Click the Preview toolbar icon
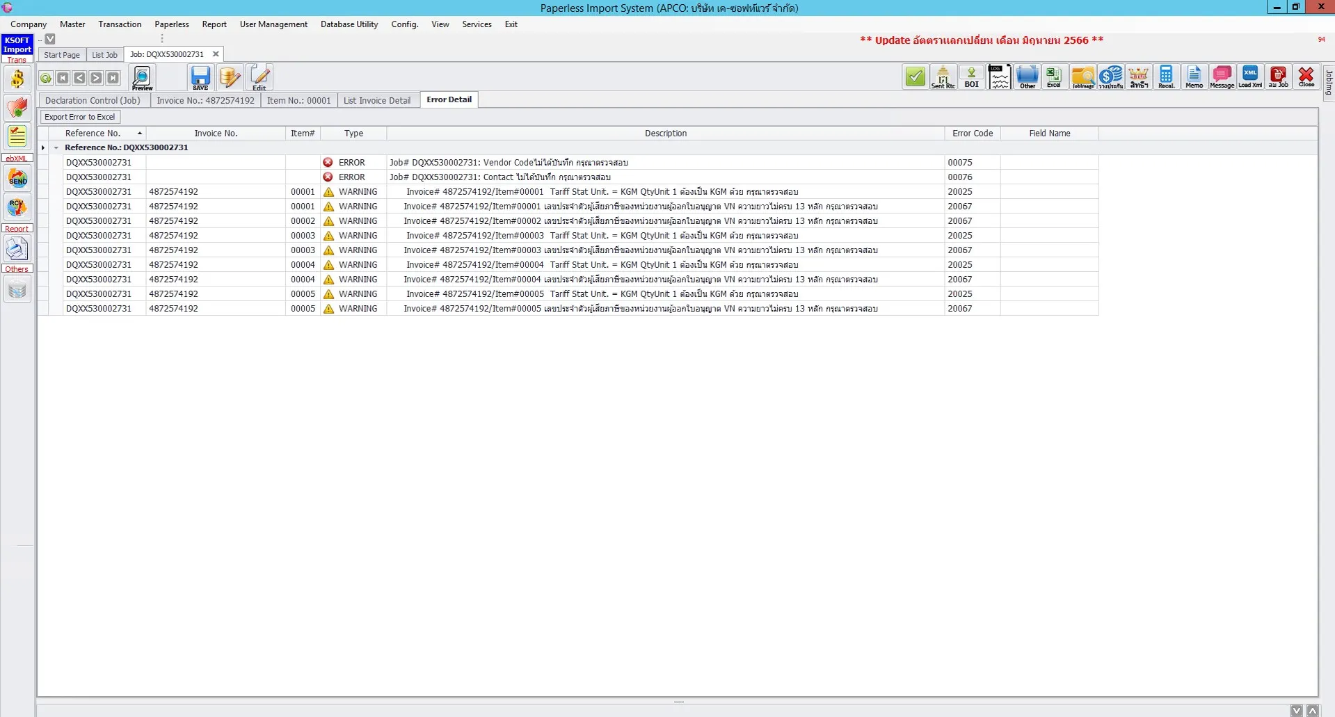 (x=142, y=77)
